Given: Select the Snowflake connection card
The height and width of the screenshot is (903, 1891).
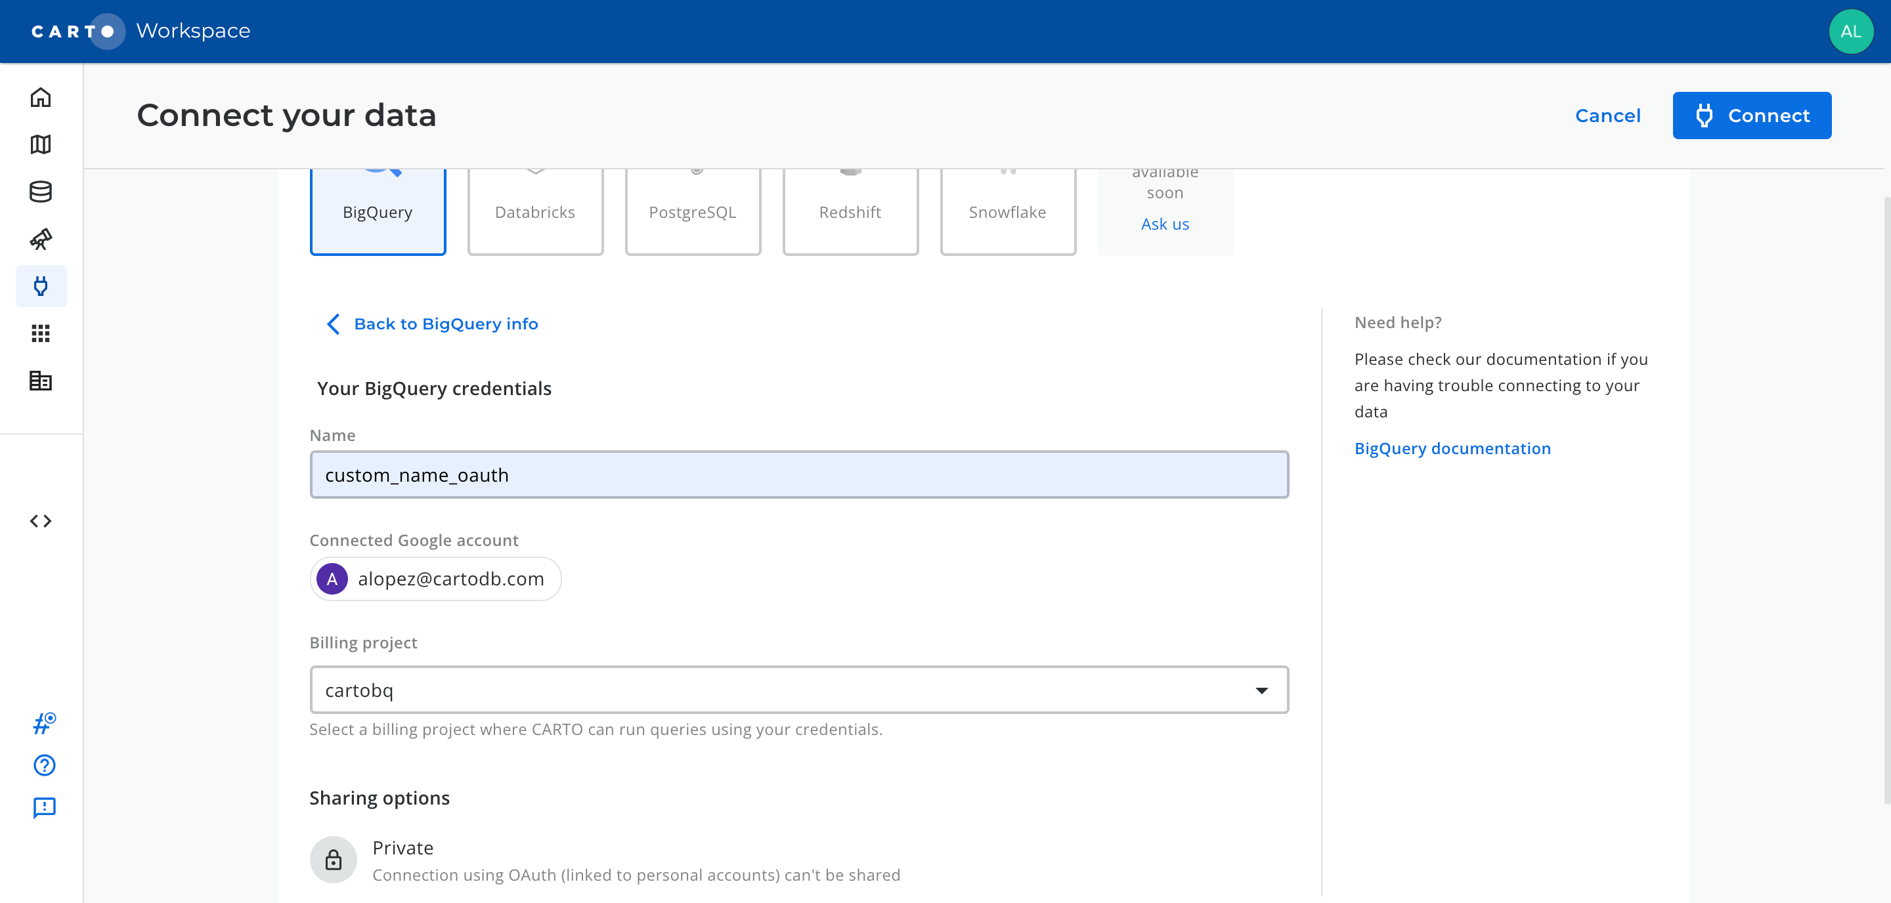Looking at the screenshot, I should [x=1008, y=212].
